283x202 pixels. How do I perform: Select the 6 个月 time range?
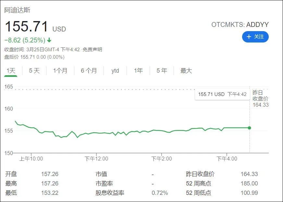point(88,70)
